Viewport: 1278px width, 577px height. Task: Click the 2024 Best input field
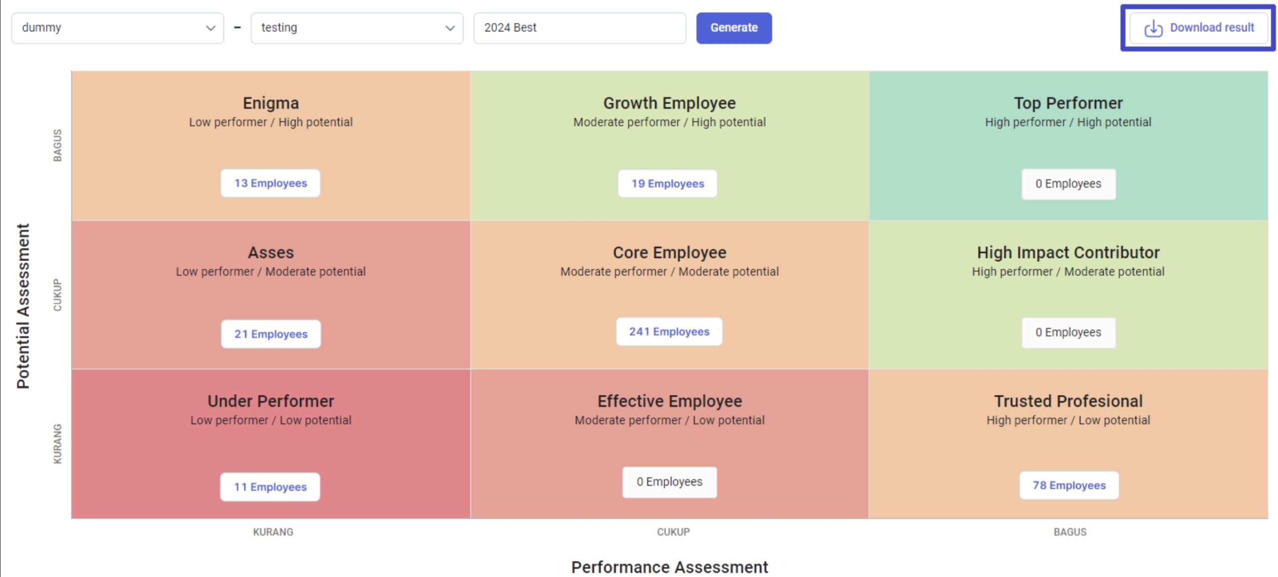(579, 28)
